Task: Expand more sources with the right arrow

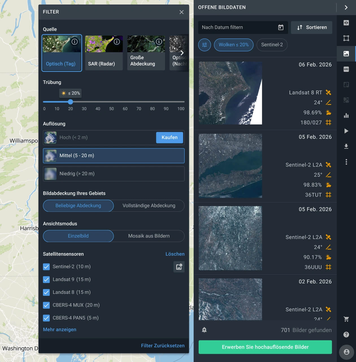Action: [183, 53]
